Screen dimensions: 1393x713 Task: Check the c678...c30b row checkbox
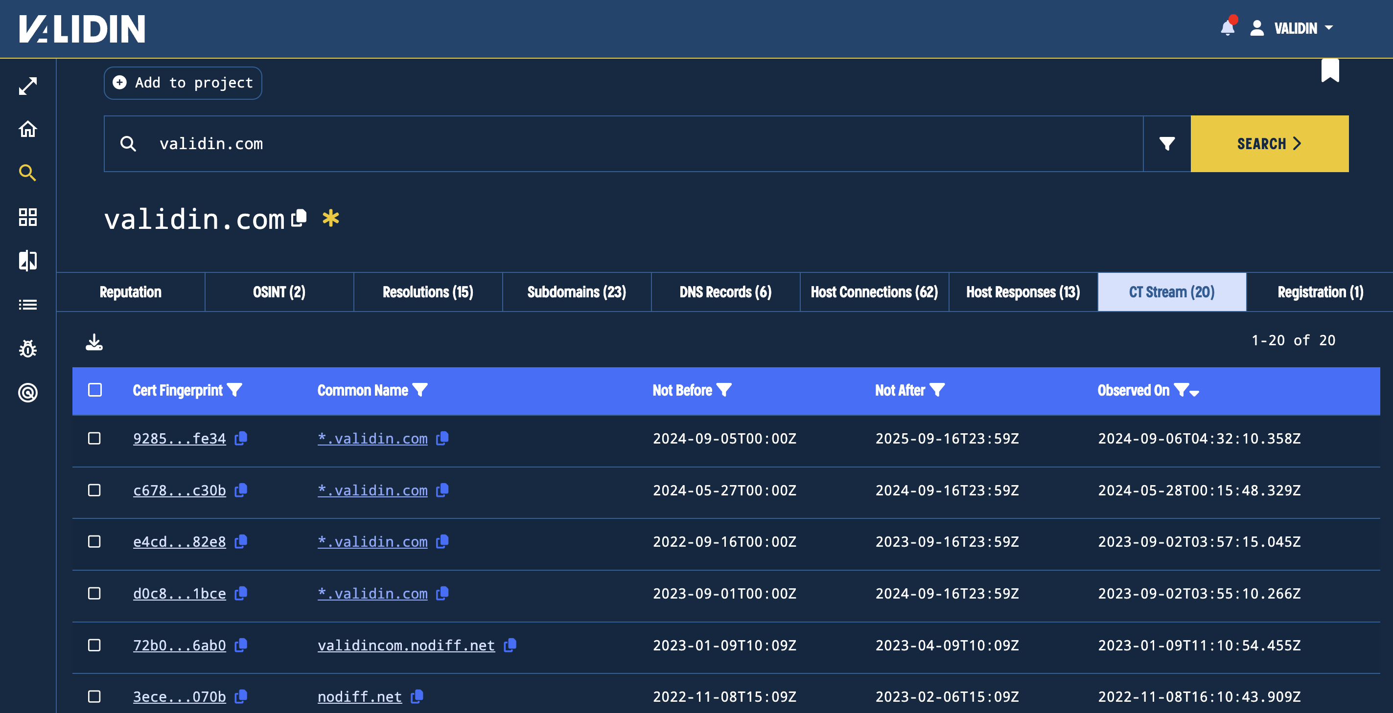(x=94, y=490)
